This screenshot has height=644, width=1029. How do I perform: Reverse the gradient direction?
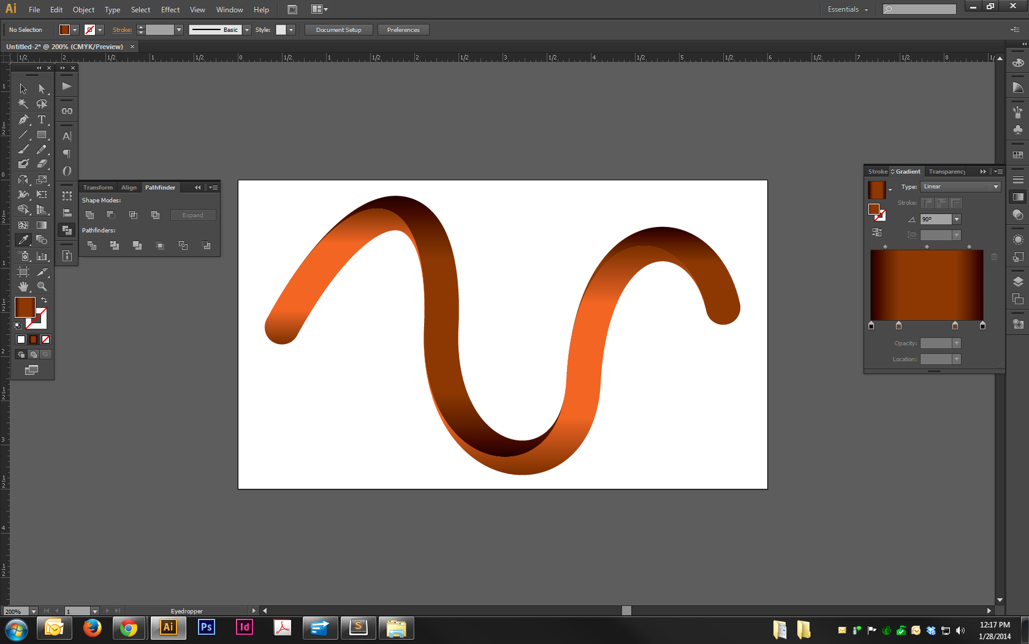click(x=877, y=232)
